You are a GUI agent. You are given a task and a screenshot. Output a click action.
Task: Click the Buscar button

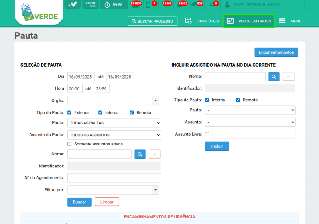point(79,202)
